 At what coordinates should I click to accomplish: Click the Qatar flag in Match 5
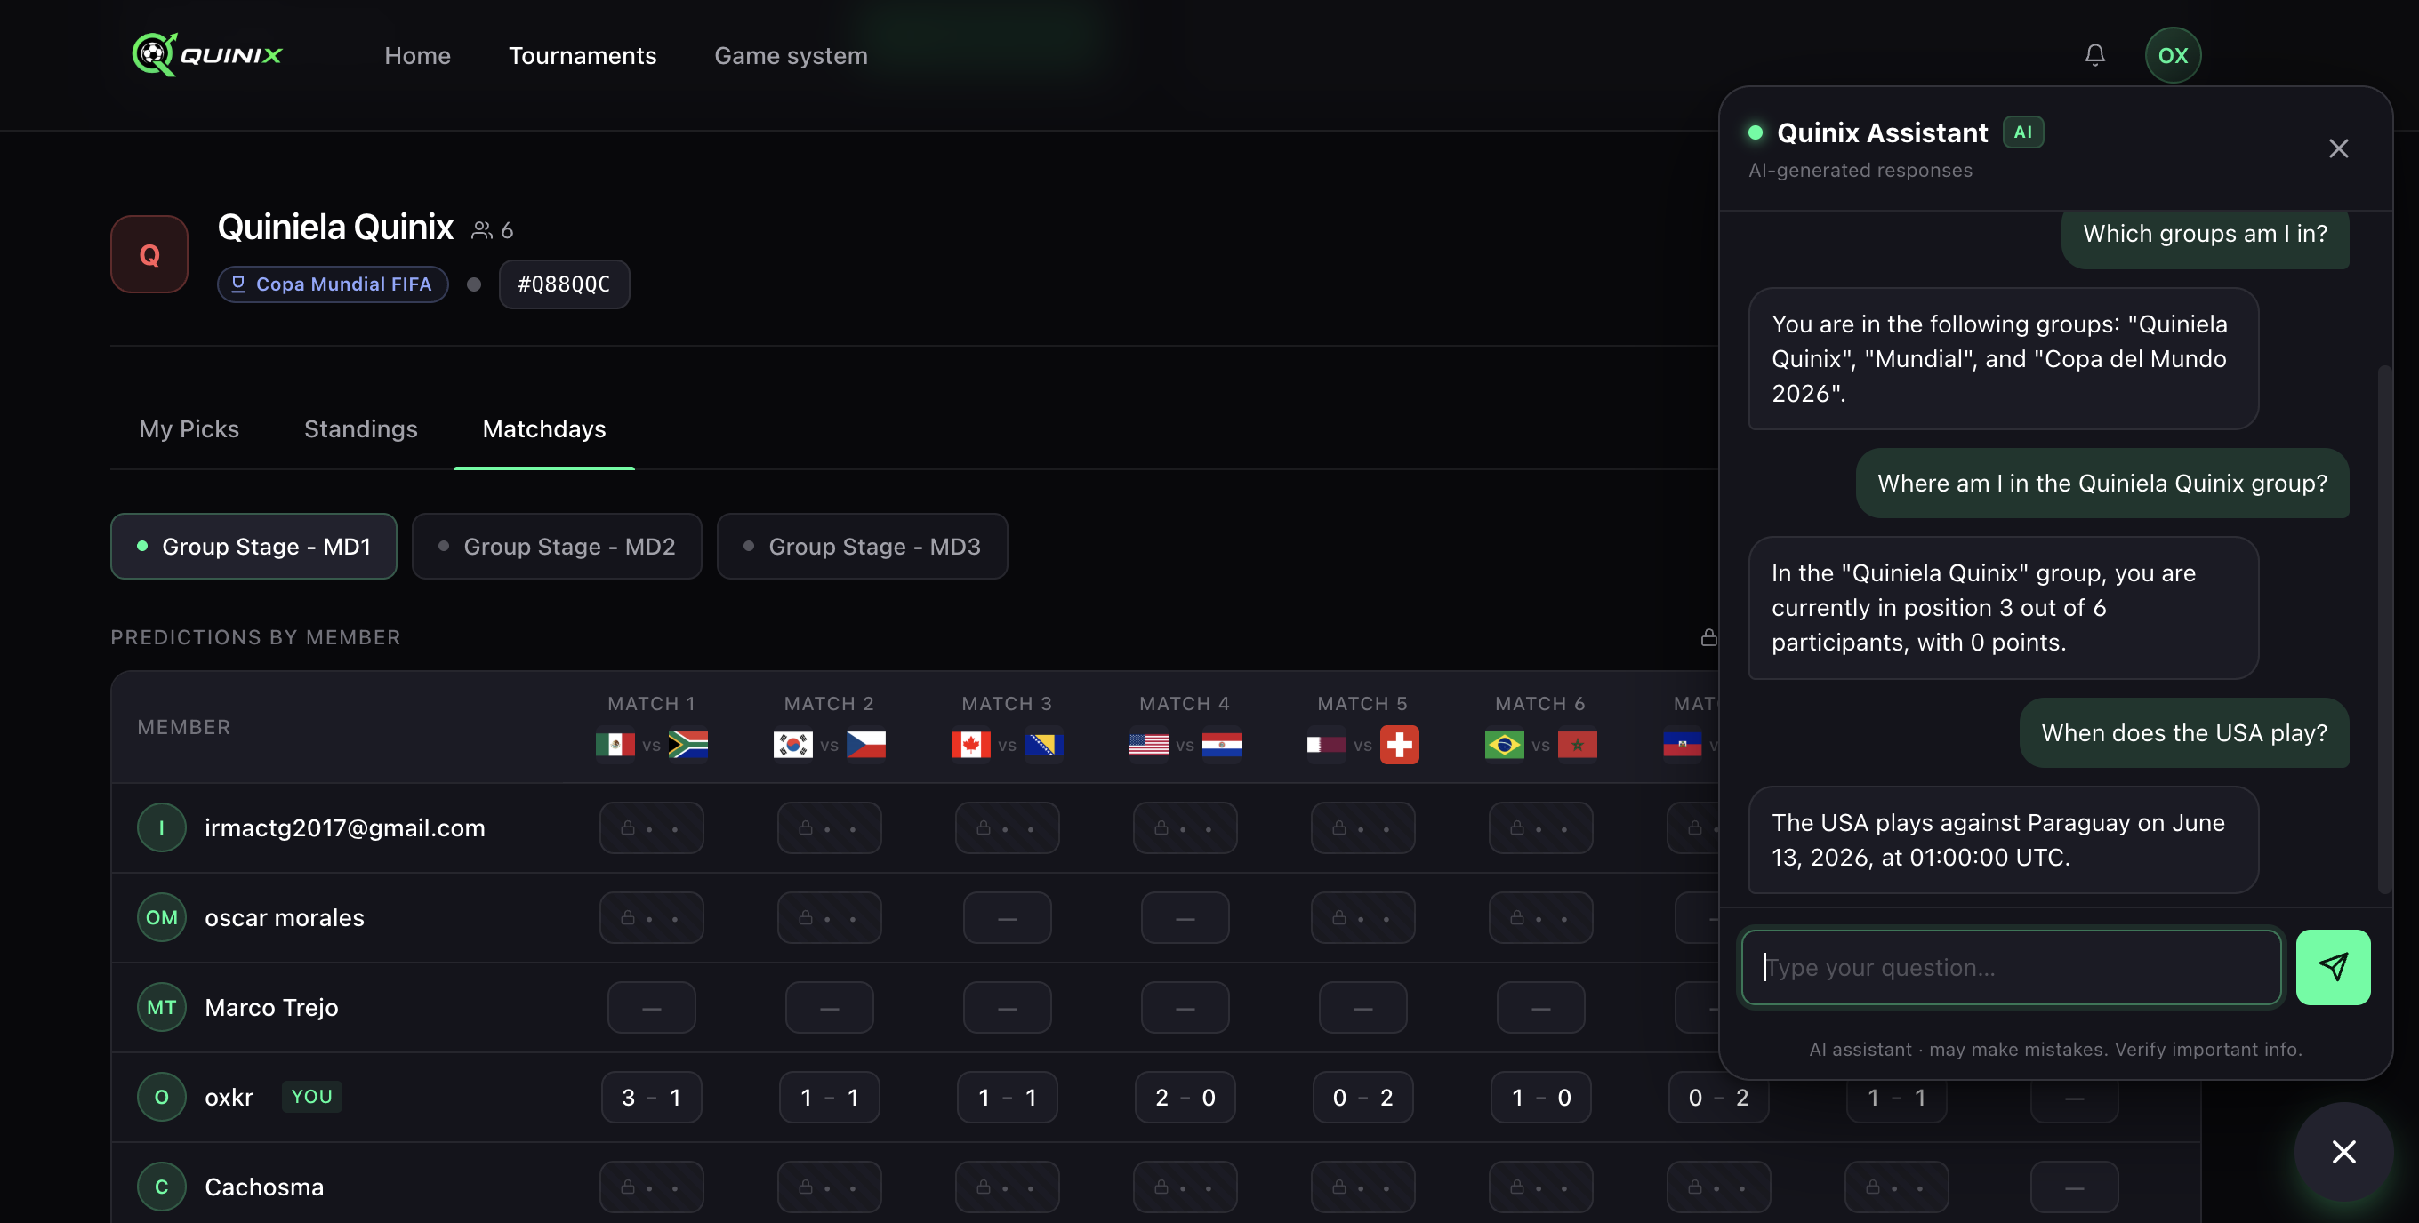click(x=1326, y=744)
